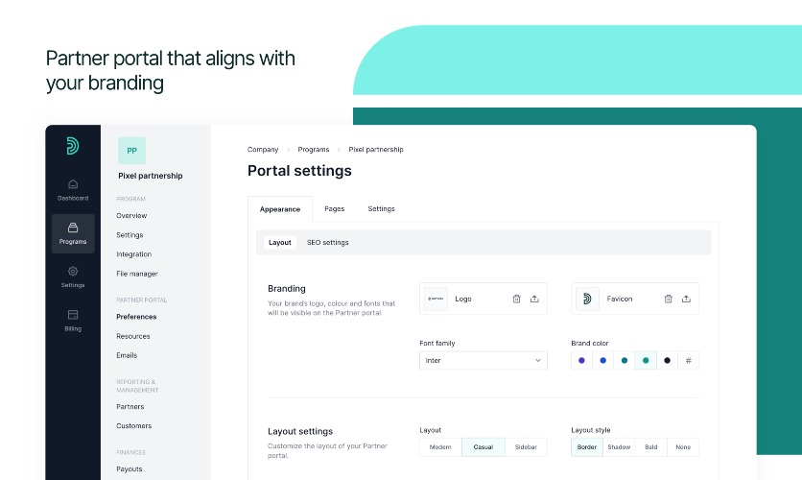Click the Logo preview thumbnail

point(436,299)
